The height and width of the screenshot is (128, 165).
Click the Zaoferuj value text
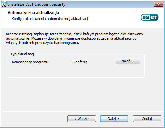click(x=80, y=62)
